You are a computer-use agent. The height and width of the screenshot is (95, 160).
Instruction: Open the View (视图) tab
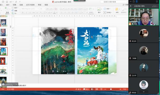coord(46,5)
